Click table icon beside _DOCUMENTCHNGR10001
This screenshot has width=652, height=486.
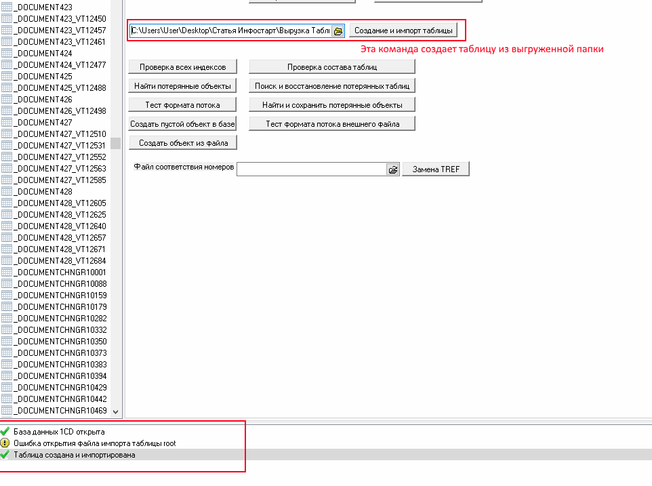[7, 272]
